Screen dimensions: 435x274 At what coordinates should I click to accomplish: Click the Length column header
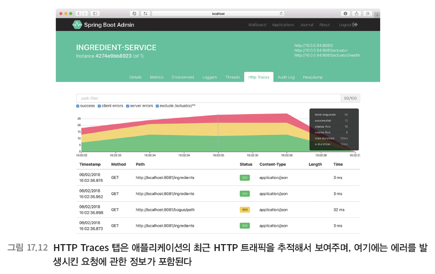click(x=315, y=164)
